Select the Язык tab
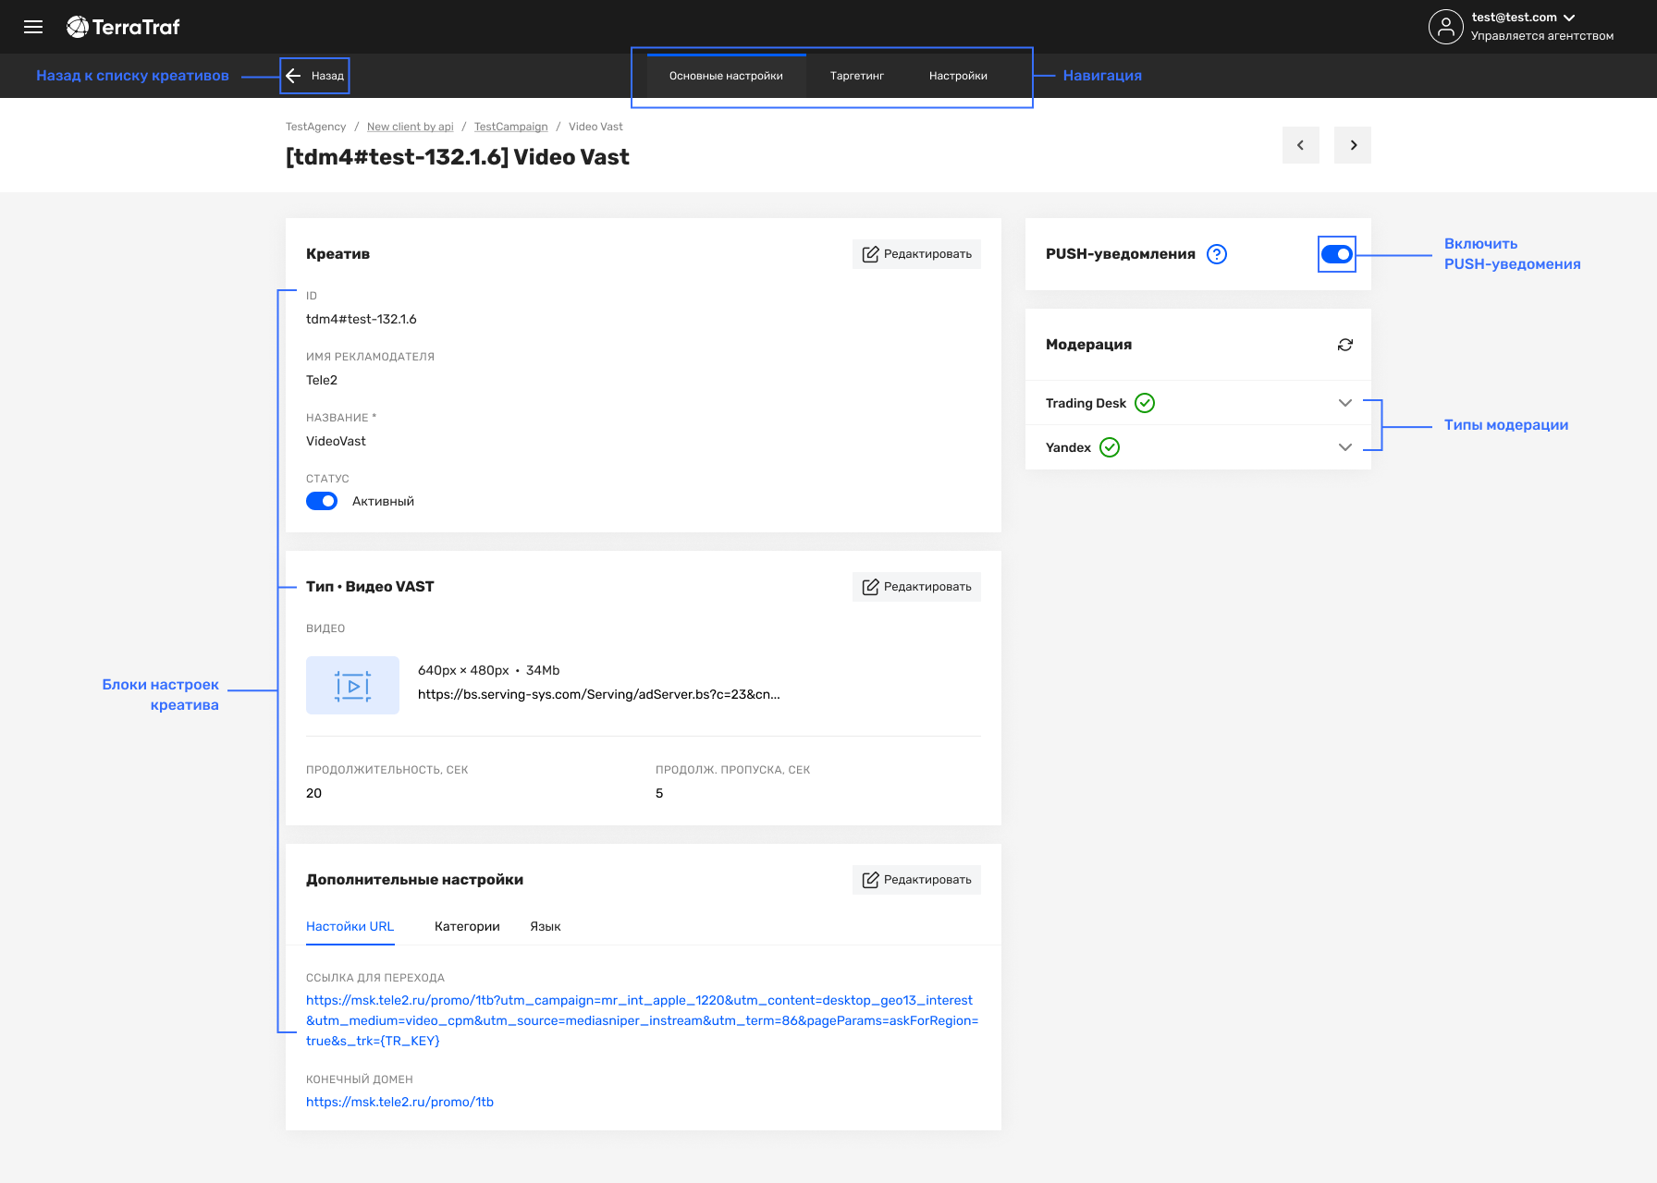The width and height of the screenshot is (1657, 1183). tap(546, 926)
